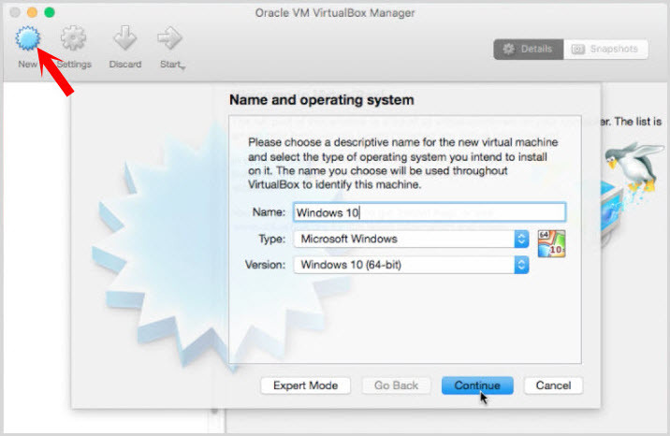670x436 pixels.
Task: Maximize window with the green button
Action: tap(50, 12)
